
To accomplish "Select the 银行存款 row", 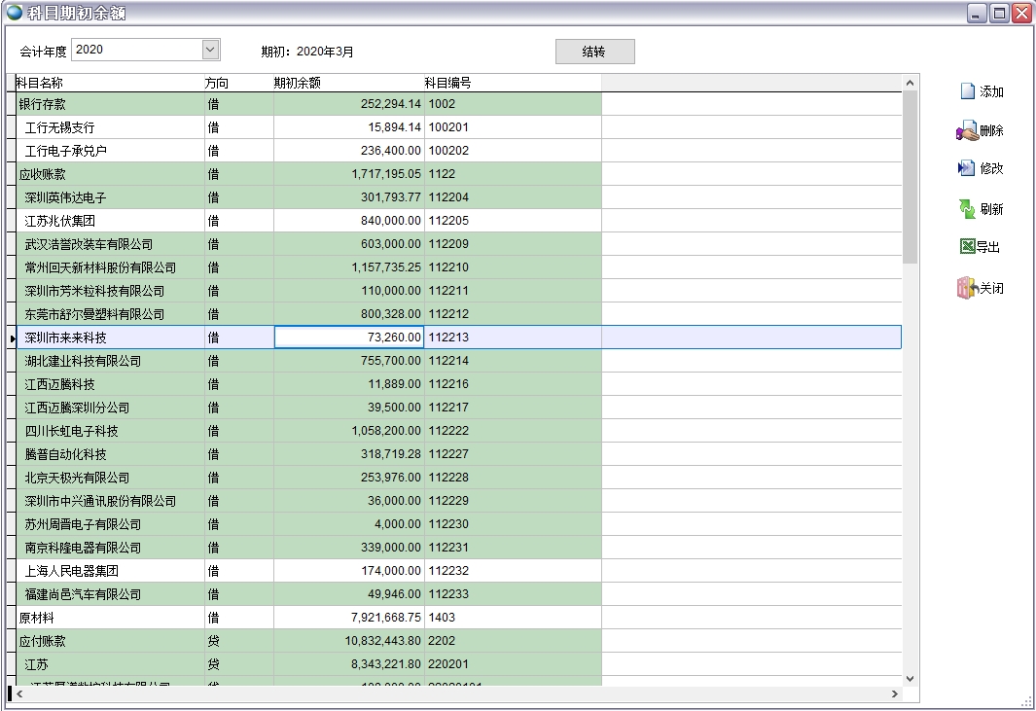I will 107,104.
